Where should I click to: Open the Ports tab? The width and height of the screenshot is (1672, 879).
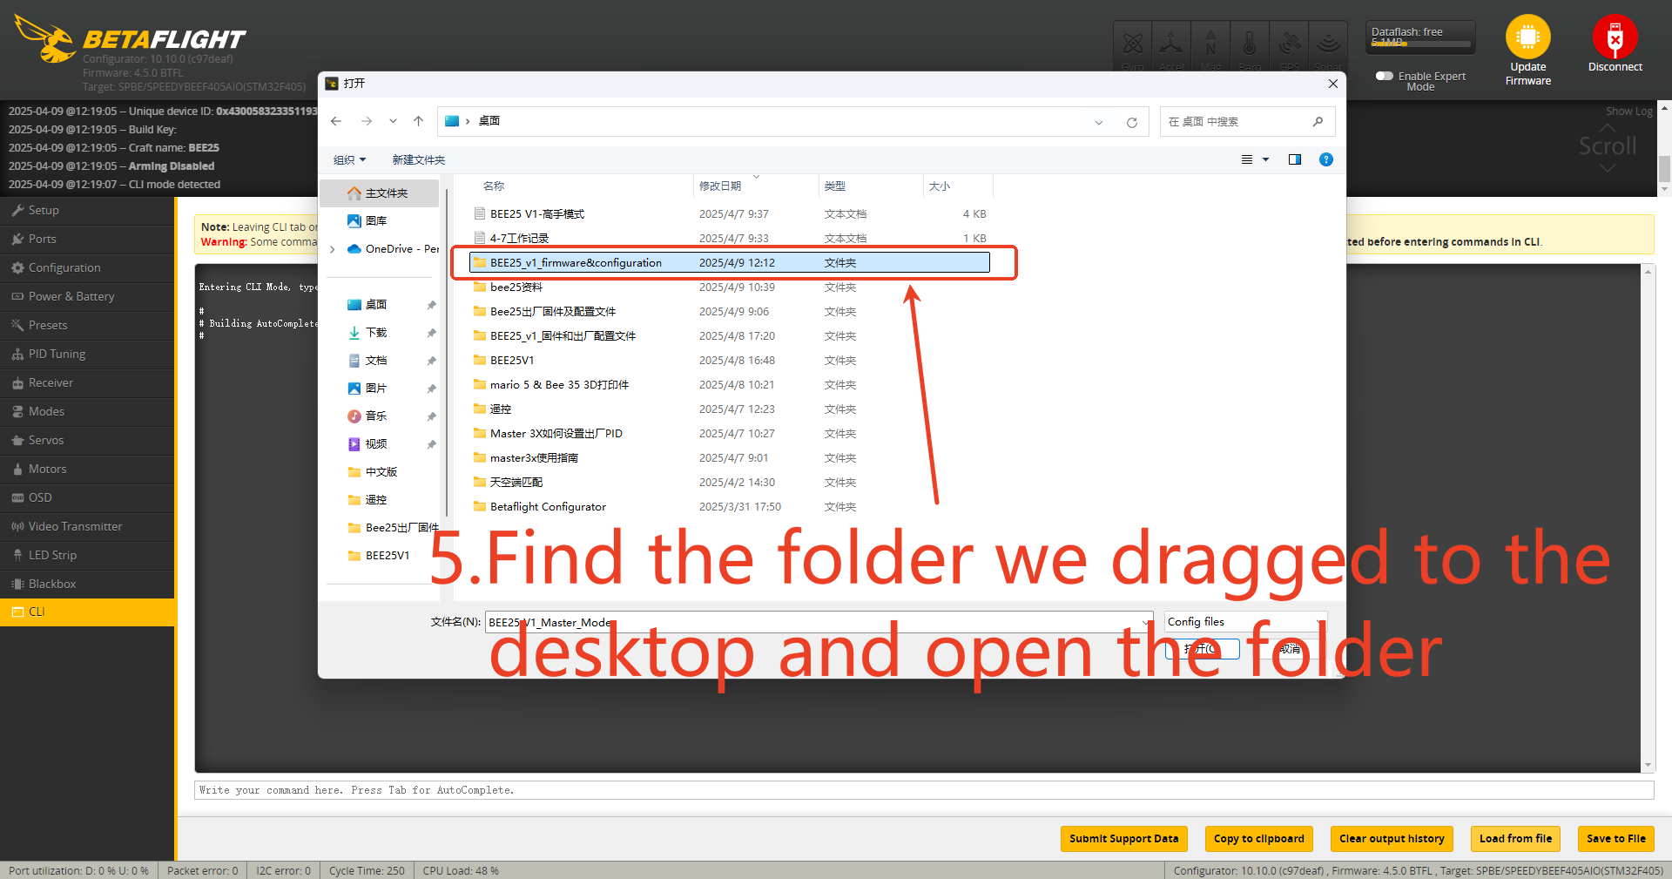87,239
